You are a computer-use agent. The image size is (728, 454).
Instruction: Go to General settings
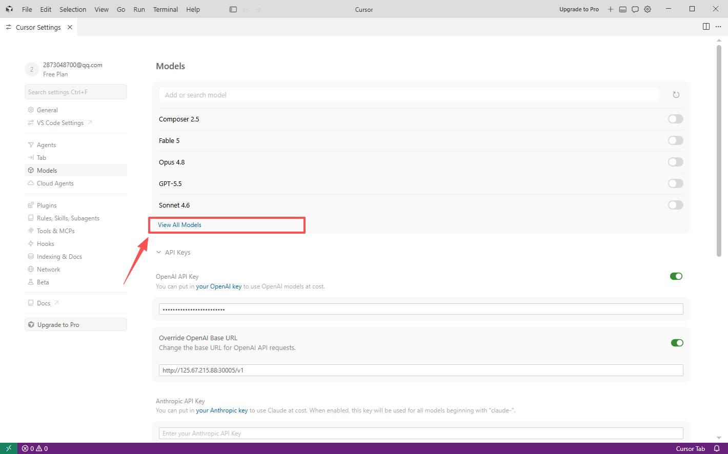click(76, 110)
